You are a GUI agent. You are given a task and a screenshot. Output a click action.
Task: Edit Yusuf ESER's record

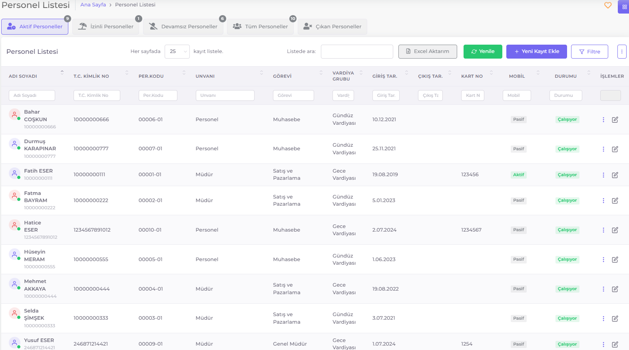coord(615,344)
